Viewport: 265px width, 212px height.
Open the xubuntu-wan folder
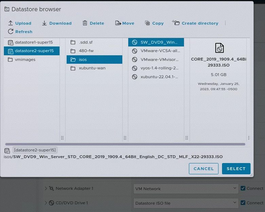click(94, 68)
